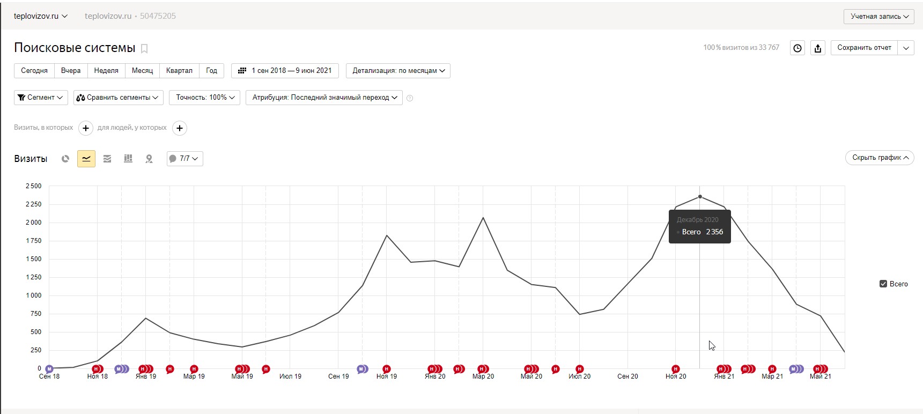The width and height of the screenshot is (923, 414).
Task: Select the Квартал period tab
Action: tap(179, 71)
